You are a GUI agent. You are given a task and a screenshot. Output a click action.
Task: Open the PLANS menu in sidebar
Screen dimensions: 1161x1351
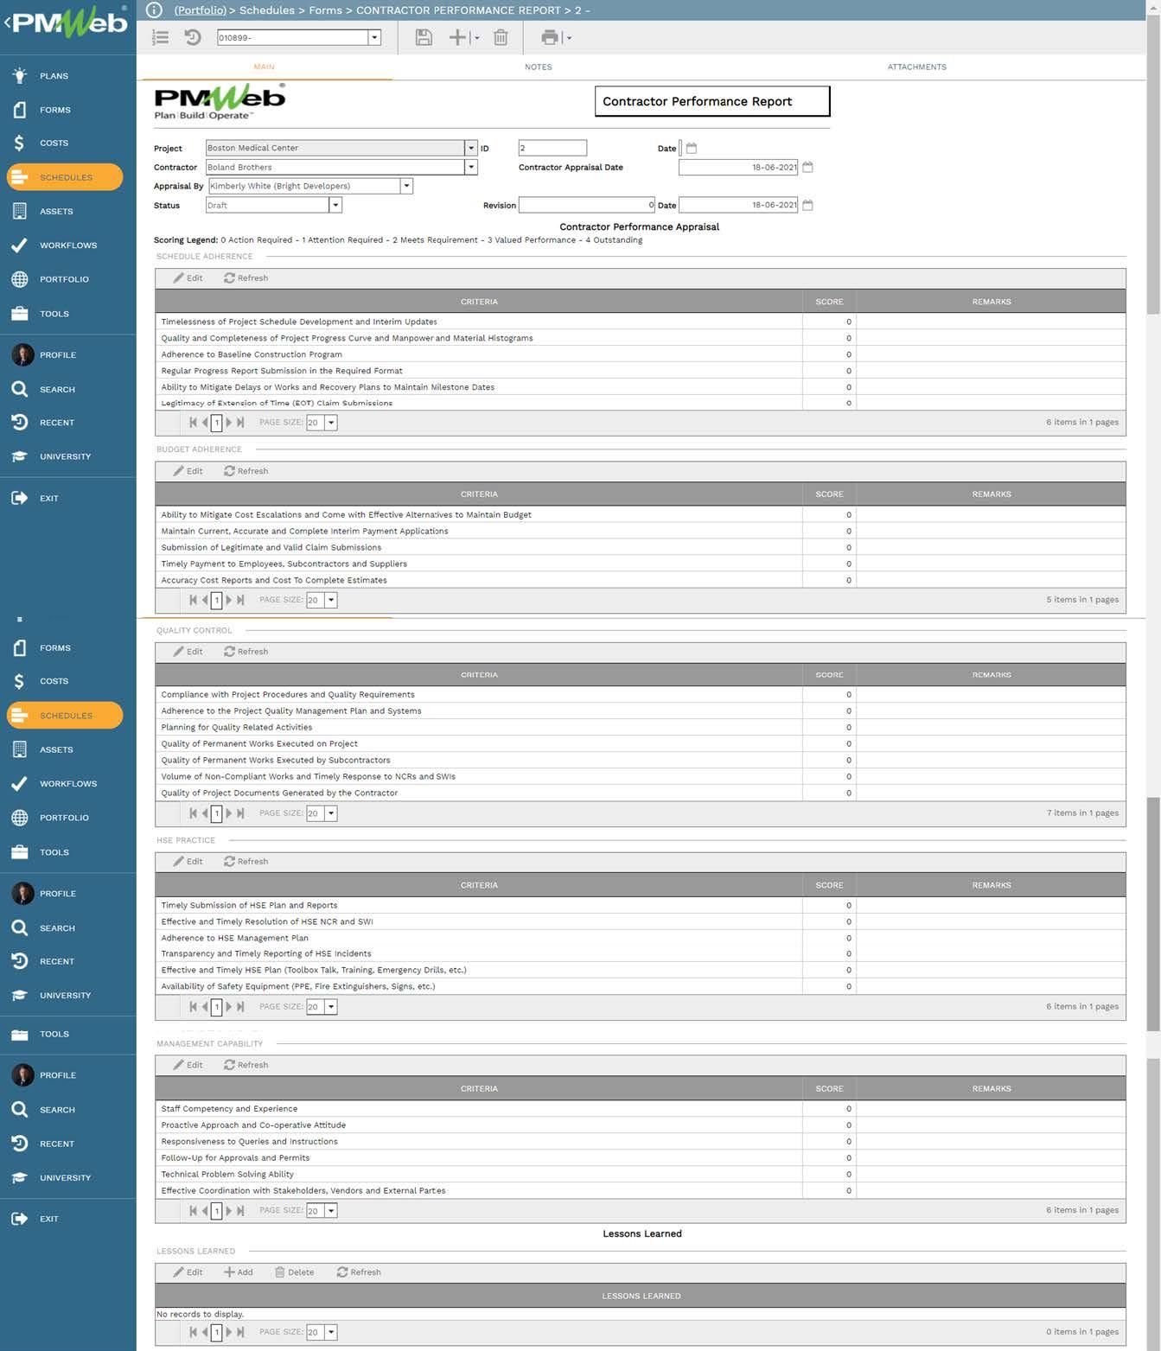click(54, 76)
